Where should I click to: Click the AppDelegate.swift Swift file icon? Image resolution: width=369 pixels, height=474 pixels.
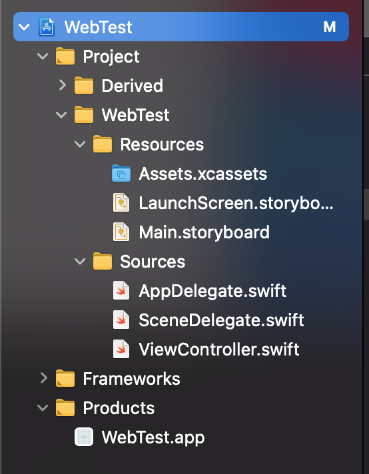pyautogui.click(x=121, y=291)
